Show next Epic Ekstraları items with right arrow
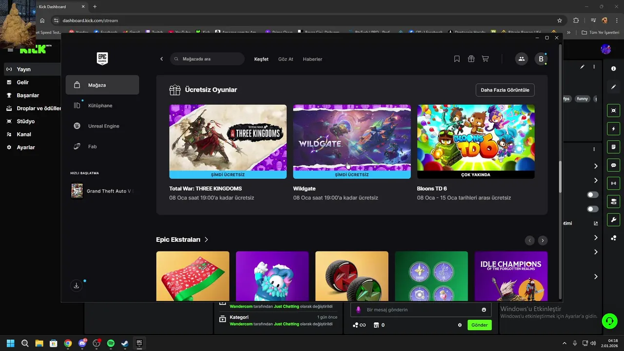The width and height of the screenshot is (624, 351). [x=543, y=240]
